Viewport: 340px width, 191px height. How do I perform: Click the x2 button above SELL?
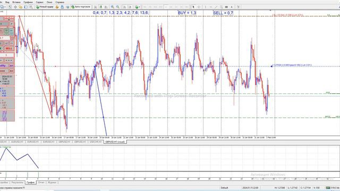[6, 43]
